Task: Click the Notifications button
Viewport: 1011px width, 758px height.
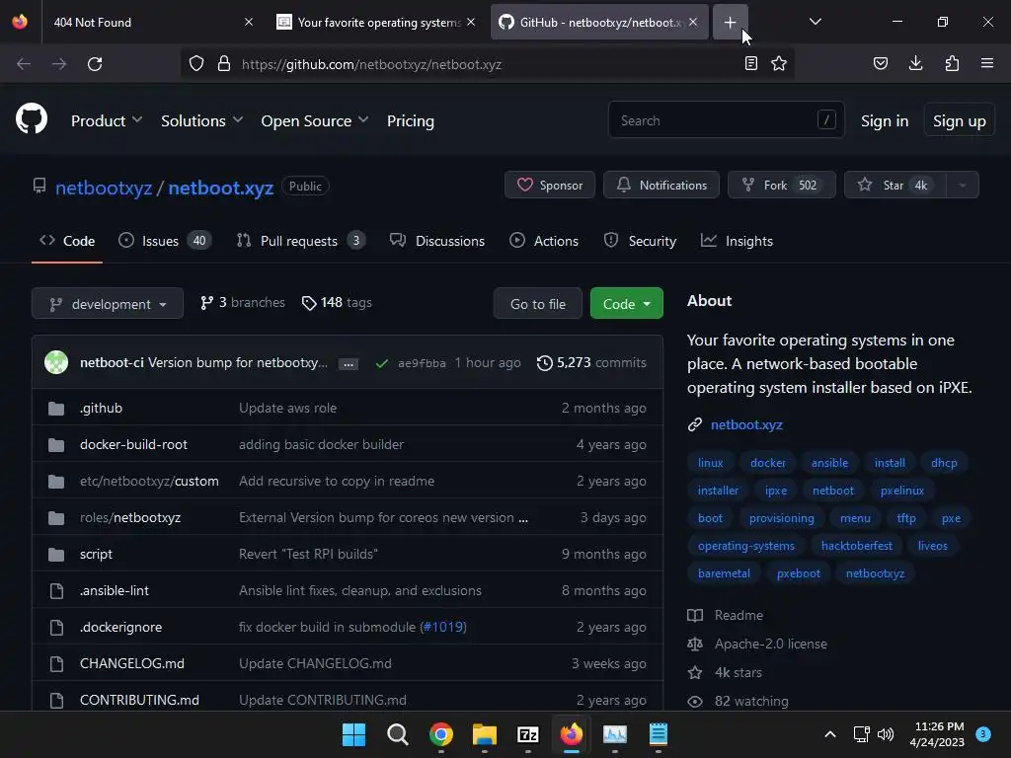Action: [x=661, y=185]
